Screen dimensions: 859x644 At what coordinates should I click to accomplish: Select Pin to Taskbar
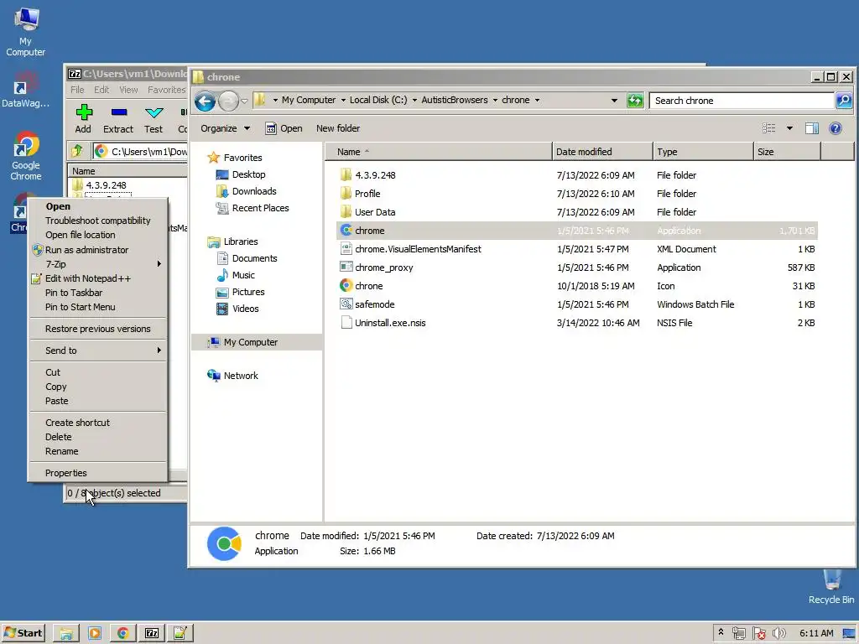point(97,293)
